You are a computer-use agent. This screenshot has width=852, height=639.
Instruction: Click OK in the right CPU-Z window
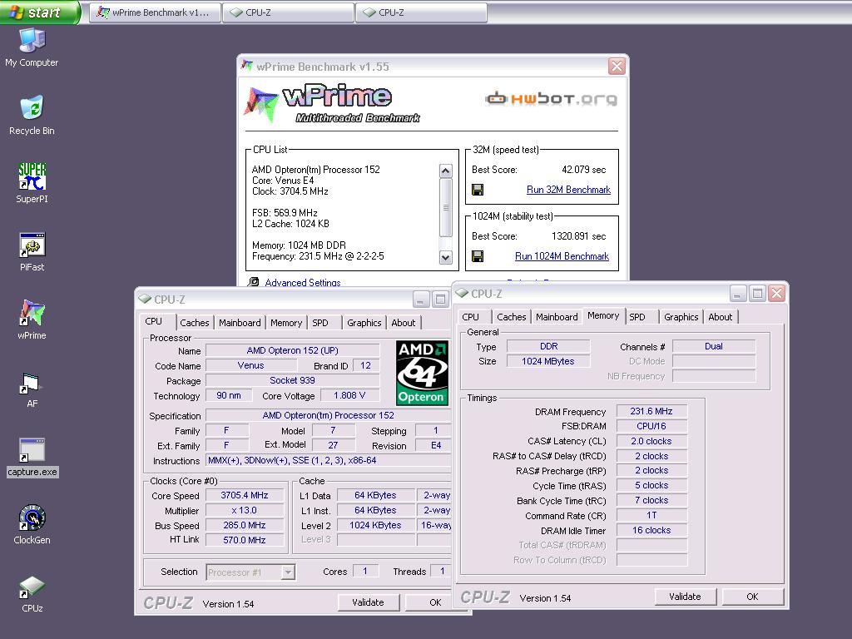752,597
